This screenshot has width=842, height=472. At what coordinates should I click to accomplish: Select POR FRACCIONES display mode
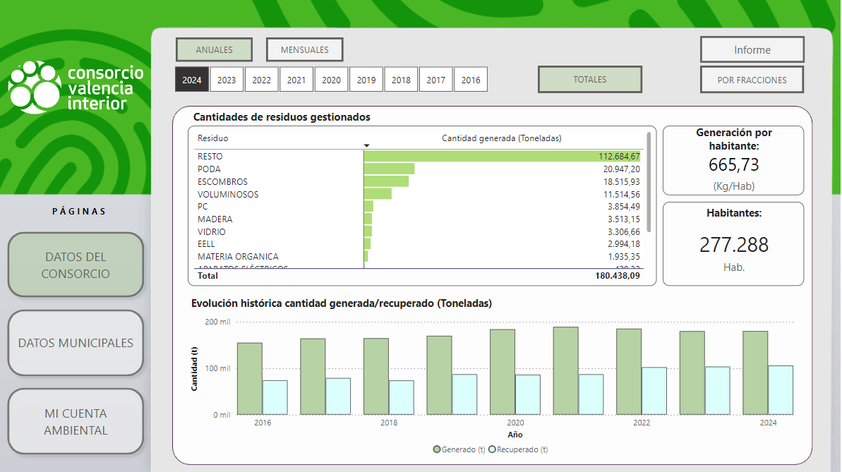click(x=752, y=80)
